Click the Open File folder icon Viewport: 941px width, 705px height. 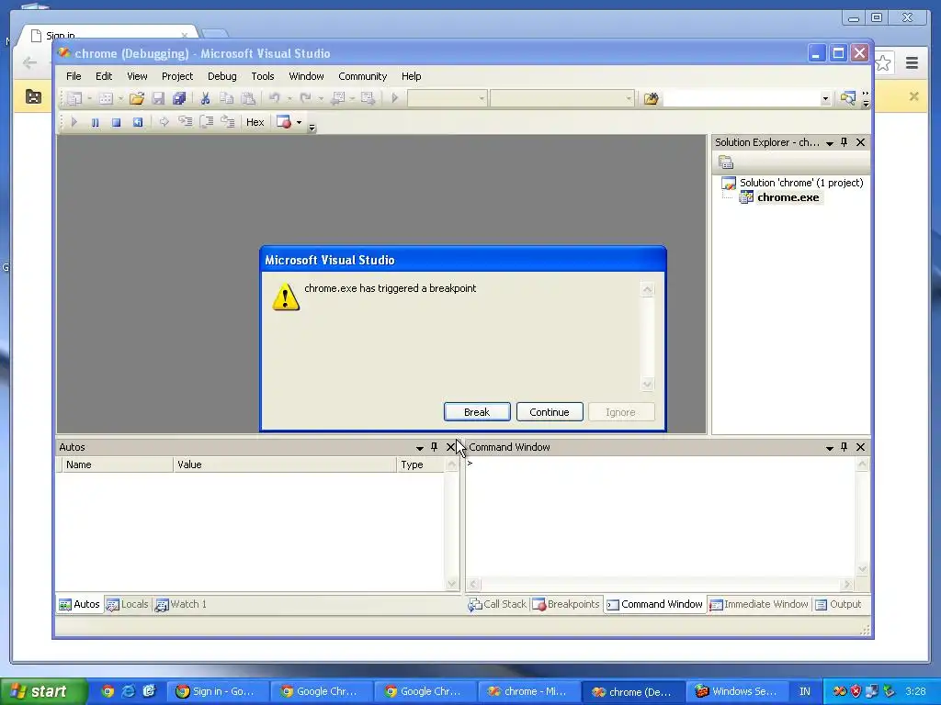(137, 98)
